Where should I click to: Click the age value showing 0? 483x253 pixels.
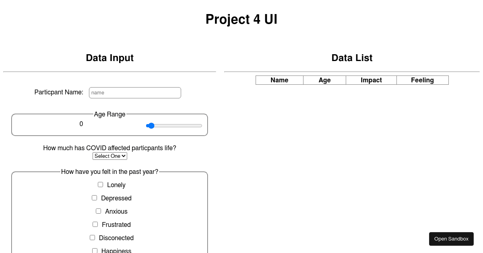pos(81,124)
